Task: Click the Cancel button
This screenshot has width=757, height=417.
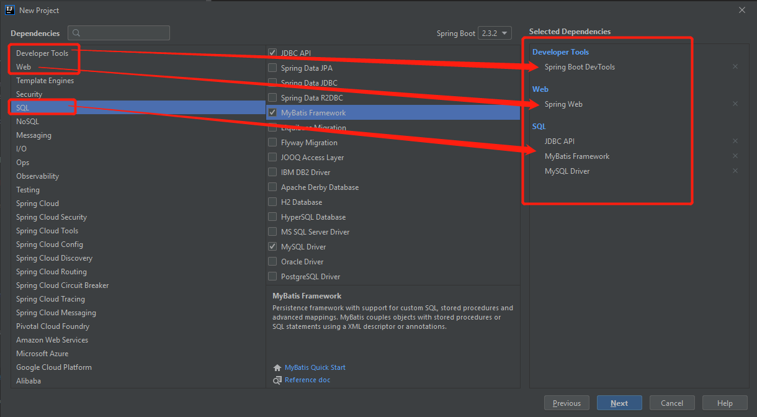Action: point(672,403)
